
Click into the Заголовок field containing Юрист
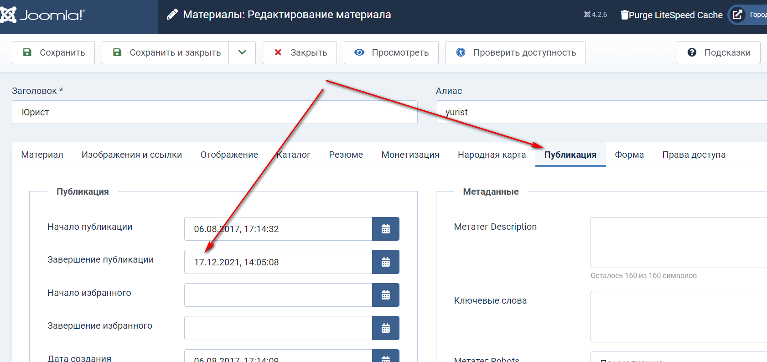tap(214, 112)
